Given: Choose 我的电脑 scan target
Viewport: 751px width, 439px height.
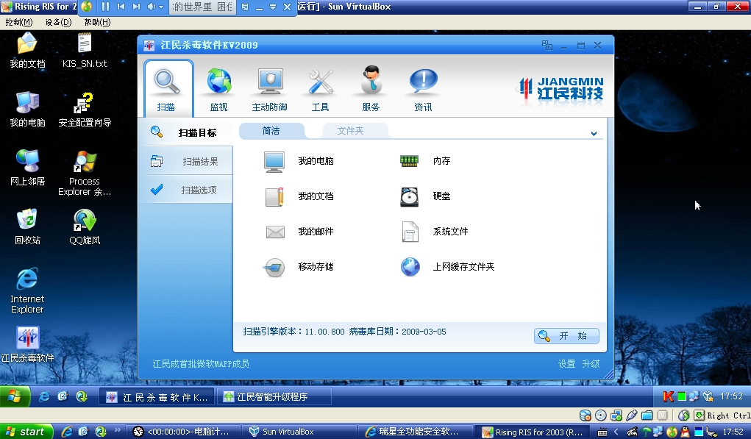Looking at the screenshot, I should pyautogui.click(x=299, y=161).
